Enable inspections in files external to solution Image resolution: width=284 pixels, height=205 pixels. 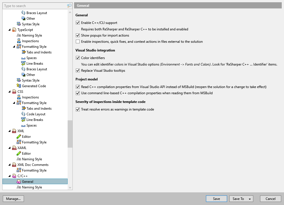tap(78, 41)
